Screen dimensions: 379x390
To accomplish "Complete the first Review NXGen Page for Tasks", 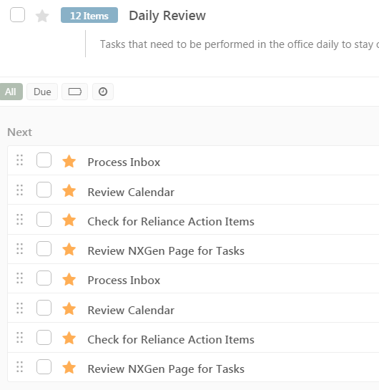I will 44,249.
